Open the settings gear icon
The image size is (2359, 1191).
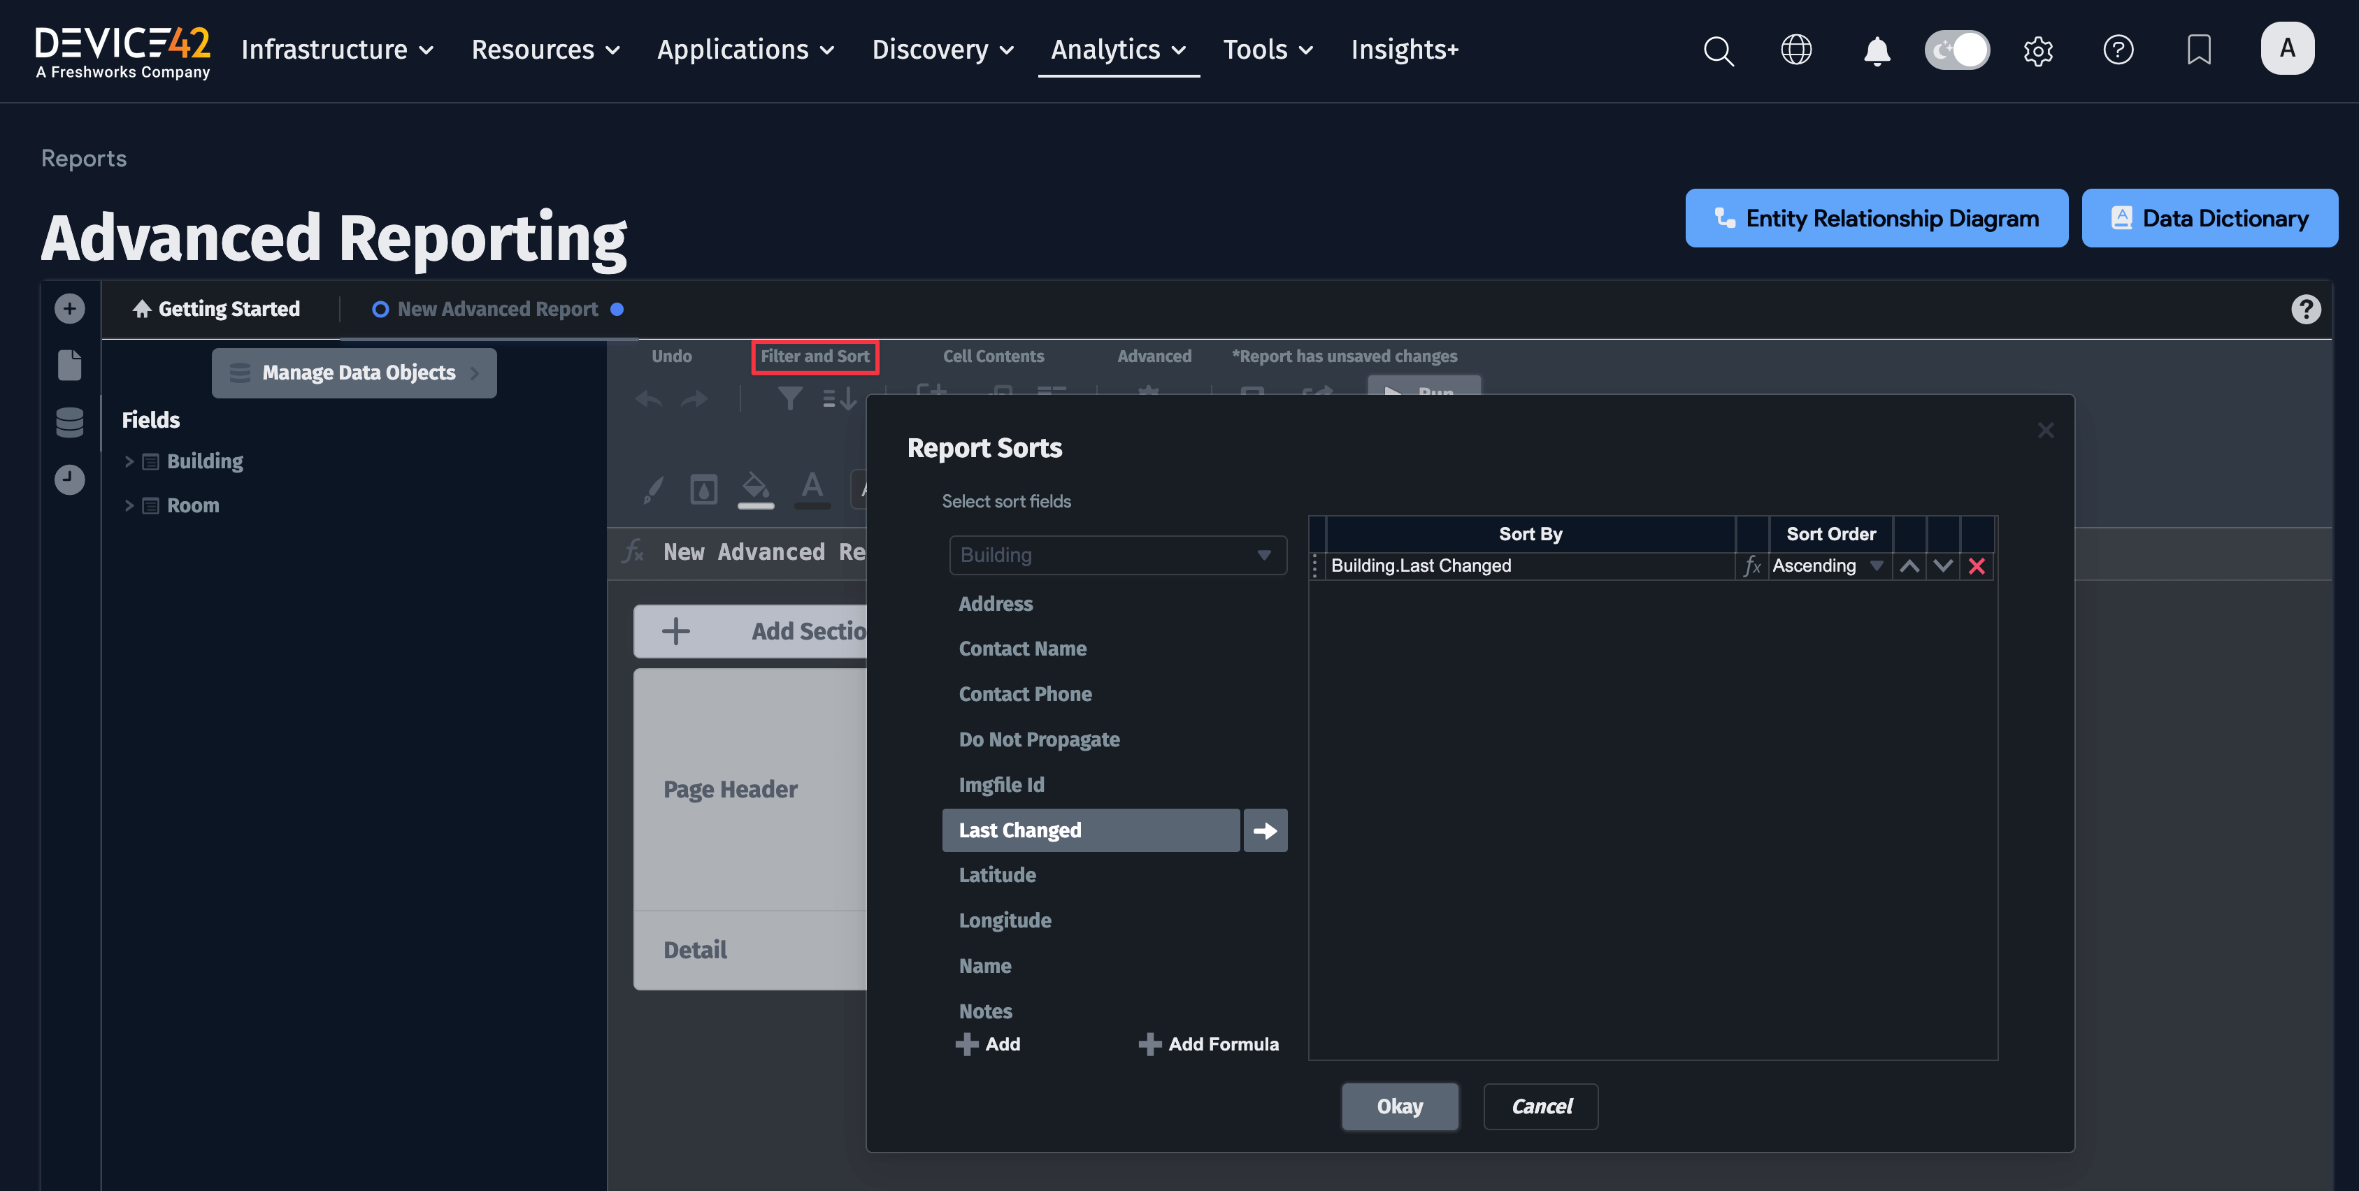coord(2037,50)
